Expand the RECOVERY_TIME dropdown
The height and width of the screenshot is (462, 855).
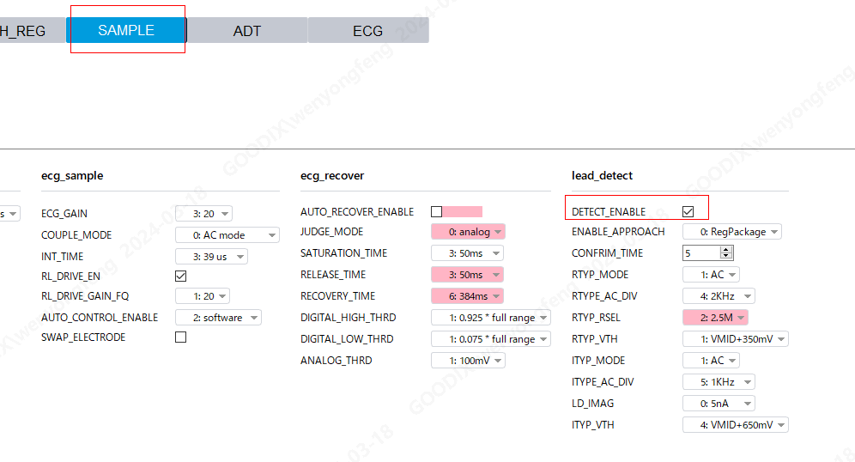(x=467, y=296)
